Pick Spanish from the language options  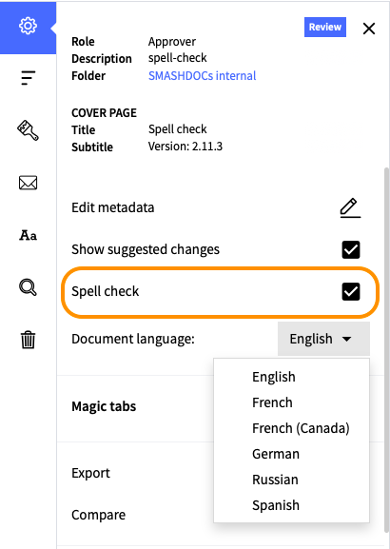(x=276, y=505)
